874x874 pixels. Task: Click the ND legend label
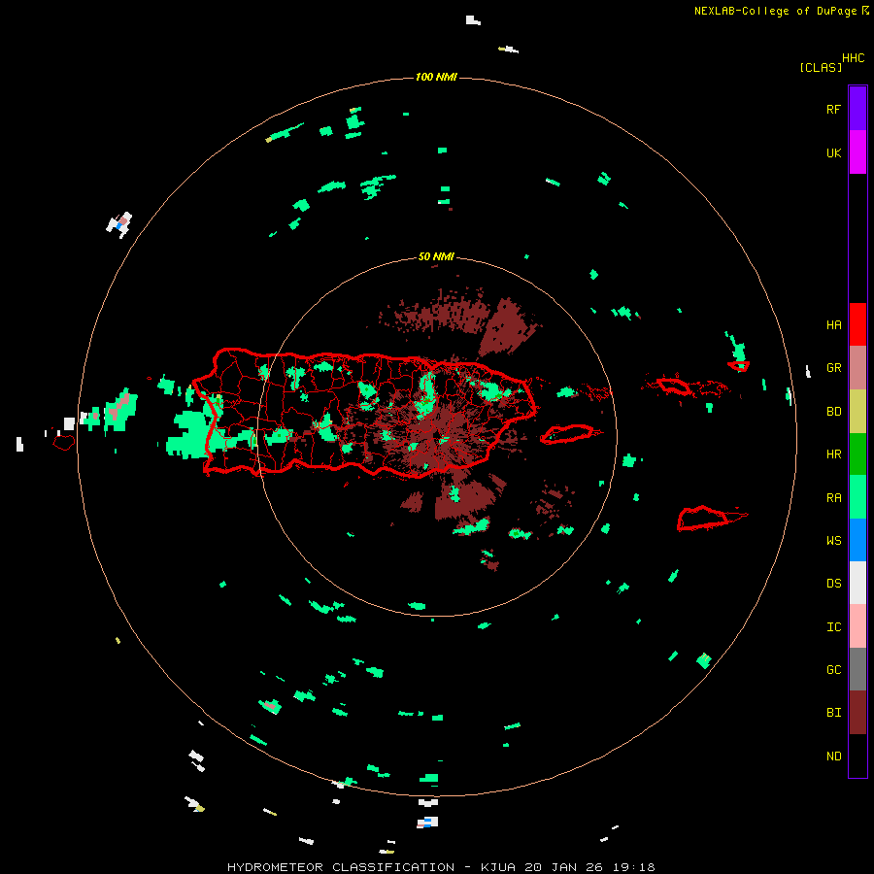(x=833, y=756)
